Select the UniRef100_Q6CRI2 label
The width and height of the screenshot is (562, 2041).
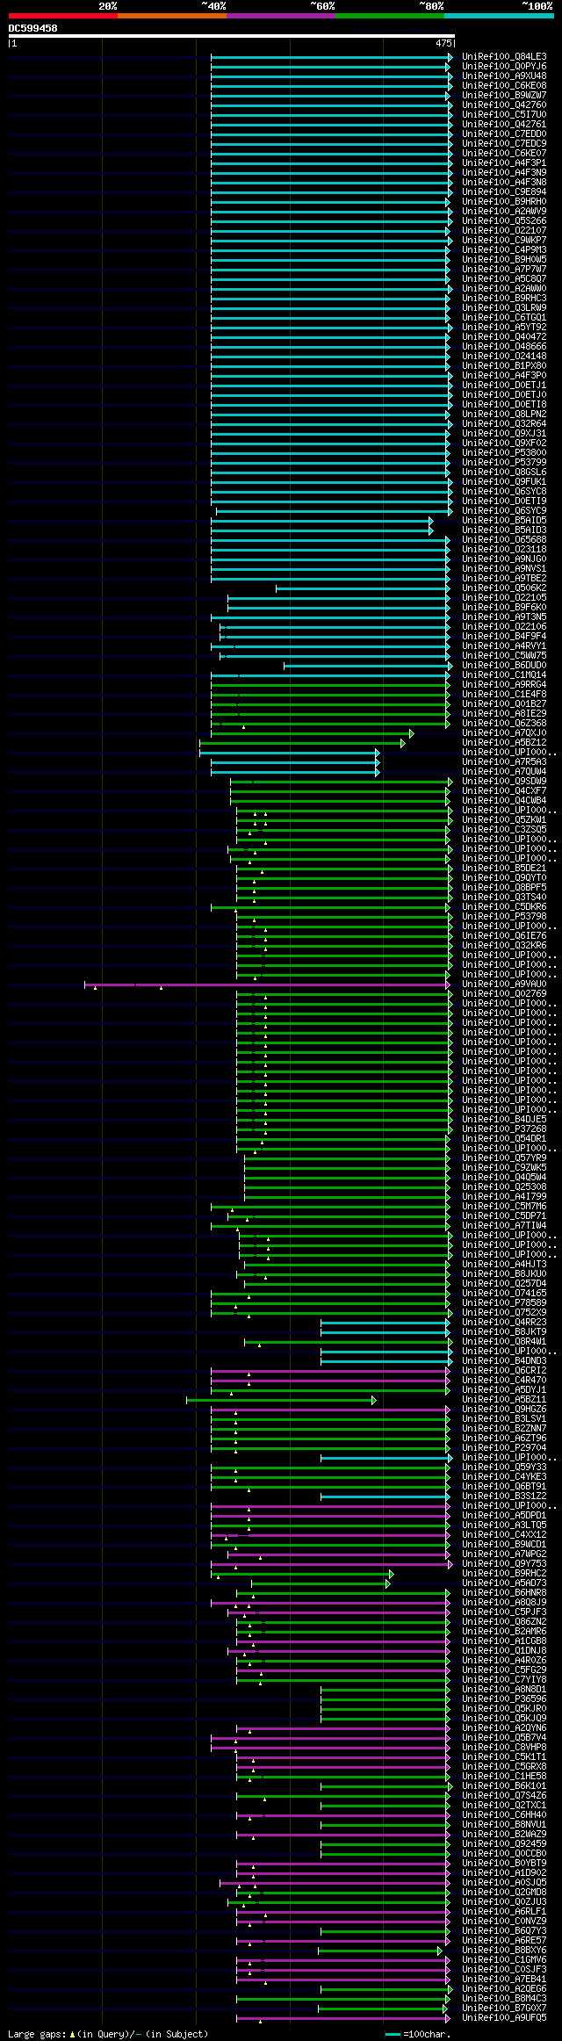[504, 1371]
